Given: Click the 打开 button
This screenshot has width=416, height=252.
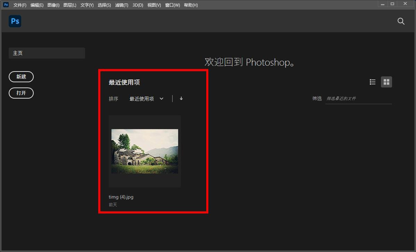Looking at the screenshot, I should point(21,93).
